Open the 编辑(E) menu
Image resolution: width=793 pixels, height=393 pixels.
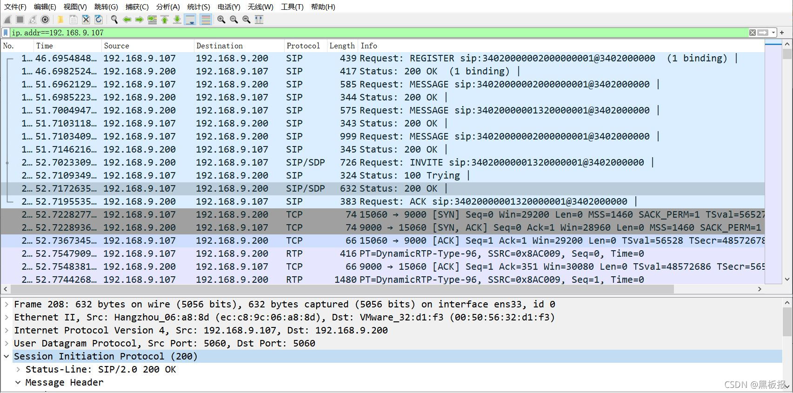[45, 7]
